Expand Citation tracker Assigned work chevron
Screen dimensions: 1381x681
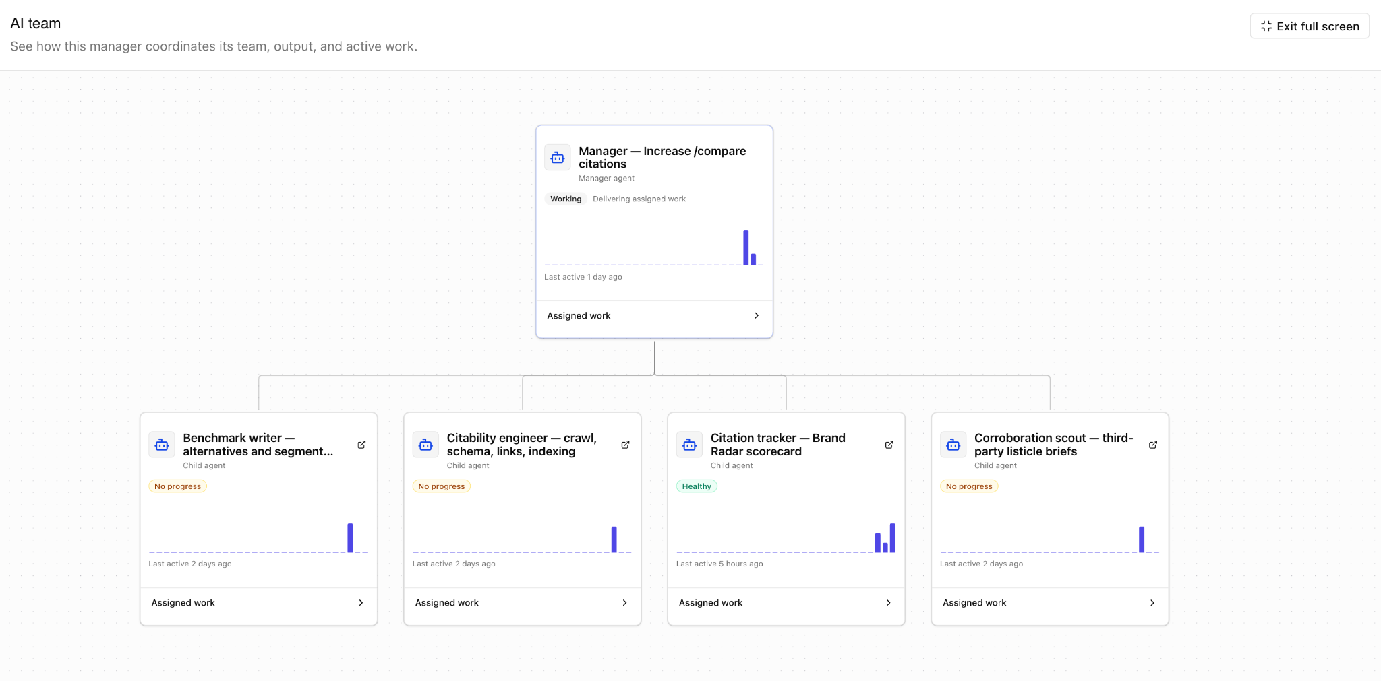point(888,603)
